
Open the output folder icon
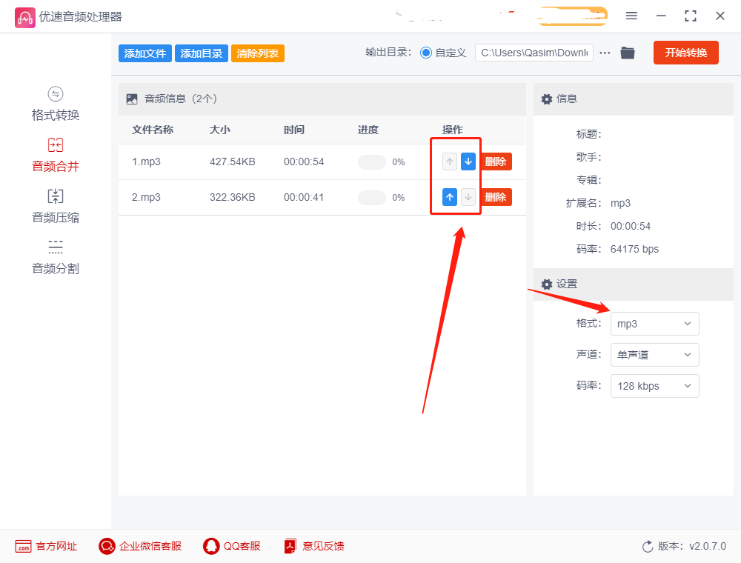click(x=628, y=53)
